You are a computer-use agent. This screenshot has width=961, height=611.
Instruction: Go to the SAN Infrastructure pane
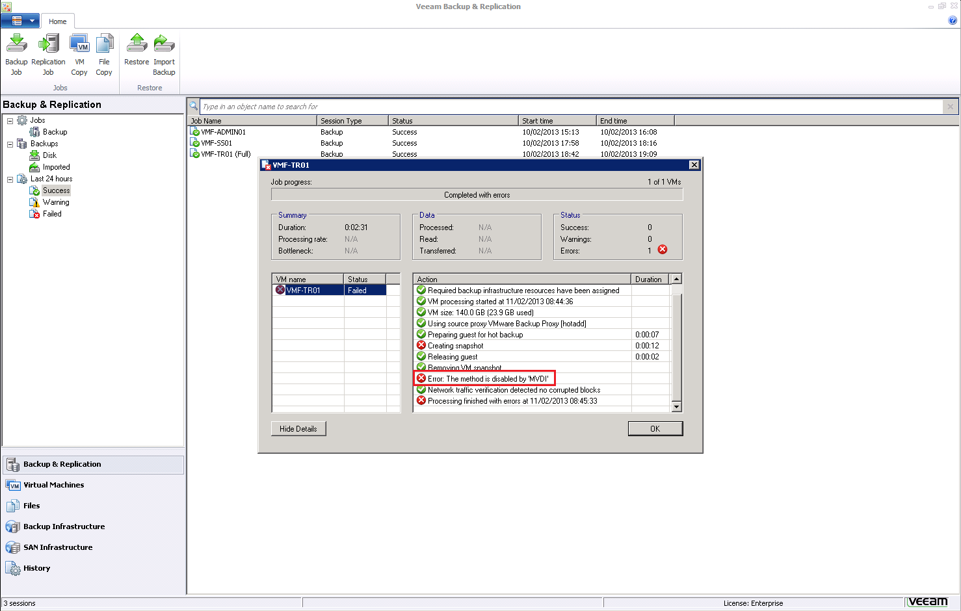click(x=58, y=547)
